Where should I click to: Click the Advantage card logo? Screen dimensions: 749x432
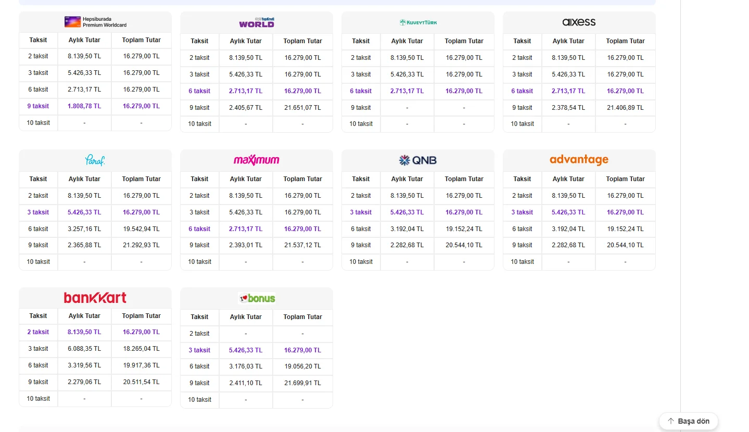[579, 160]
